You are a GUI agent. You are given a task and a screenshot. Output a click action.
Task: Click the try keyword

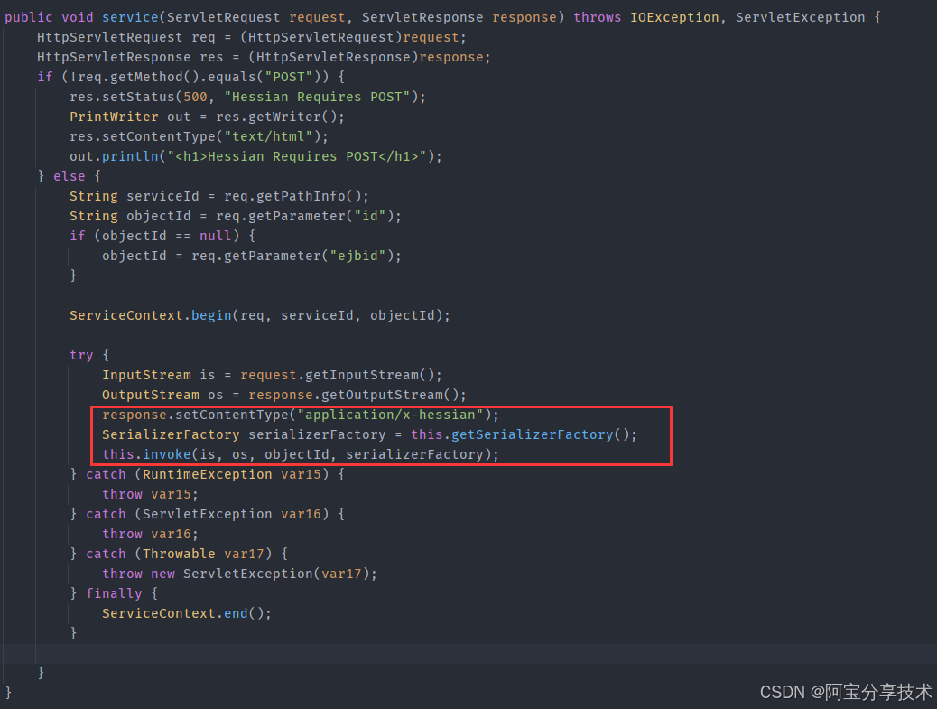[x=81, y=355]
